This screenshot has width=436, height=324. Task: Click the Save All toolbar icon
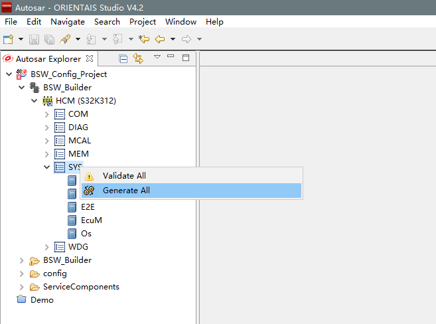[x=49, y=40]
